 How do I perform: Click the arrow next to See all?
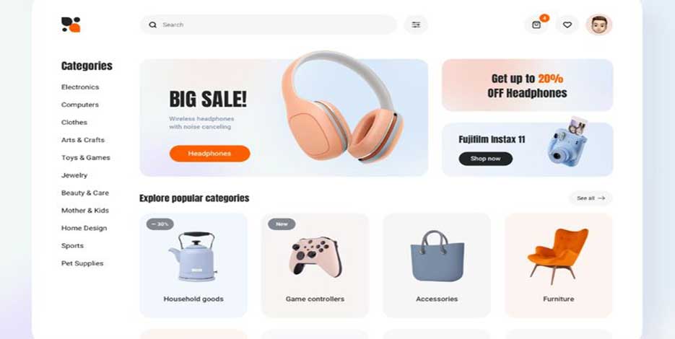point(601,198)
